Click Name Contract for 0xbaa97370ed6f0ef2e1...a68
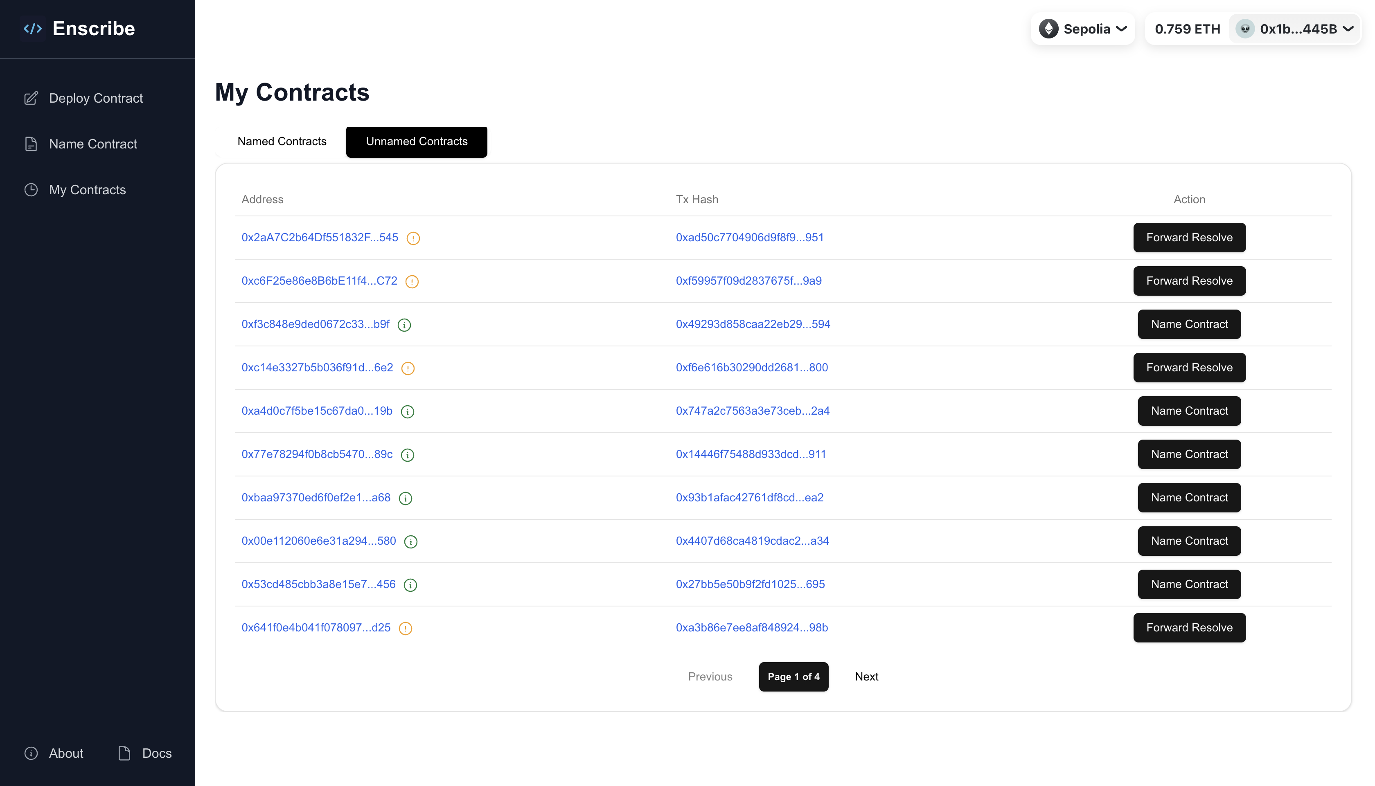 tap(1189, 497)
